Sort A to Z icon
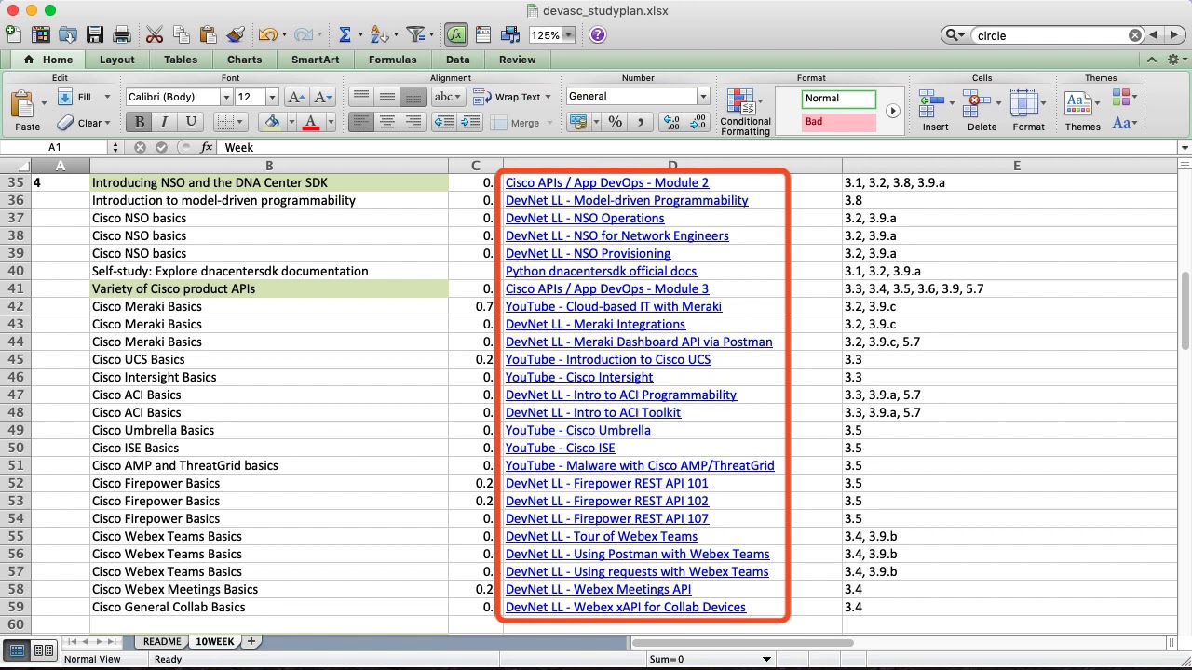Viewport: 1192px width, 670px height. click(378, 34)
